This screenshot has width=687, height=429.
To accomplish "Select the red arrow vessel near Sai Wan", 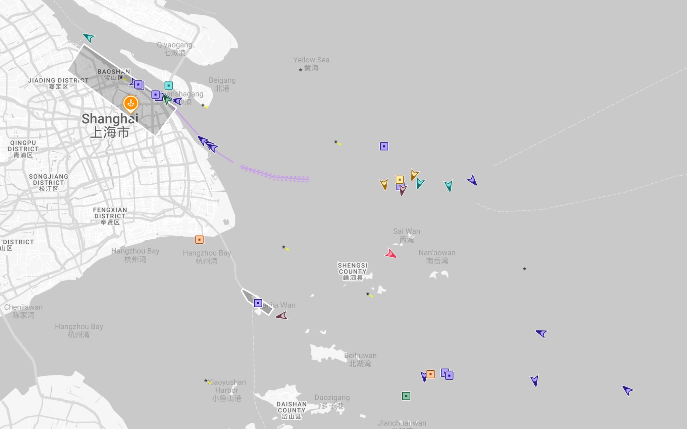I will (x=391, y=254).
